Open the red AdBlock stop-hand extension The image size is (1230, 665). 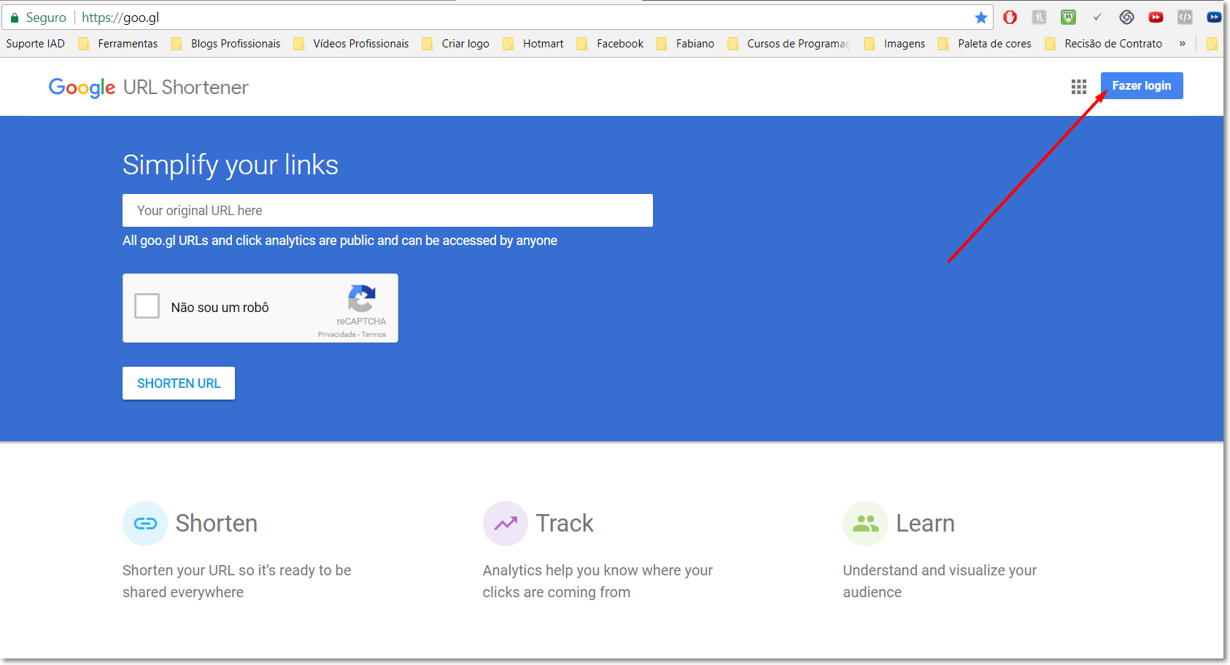1010,17
